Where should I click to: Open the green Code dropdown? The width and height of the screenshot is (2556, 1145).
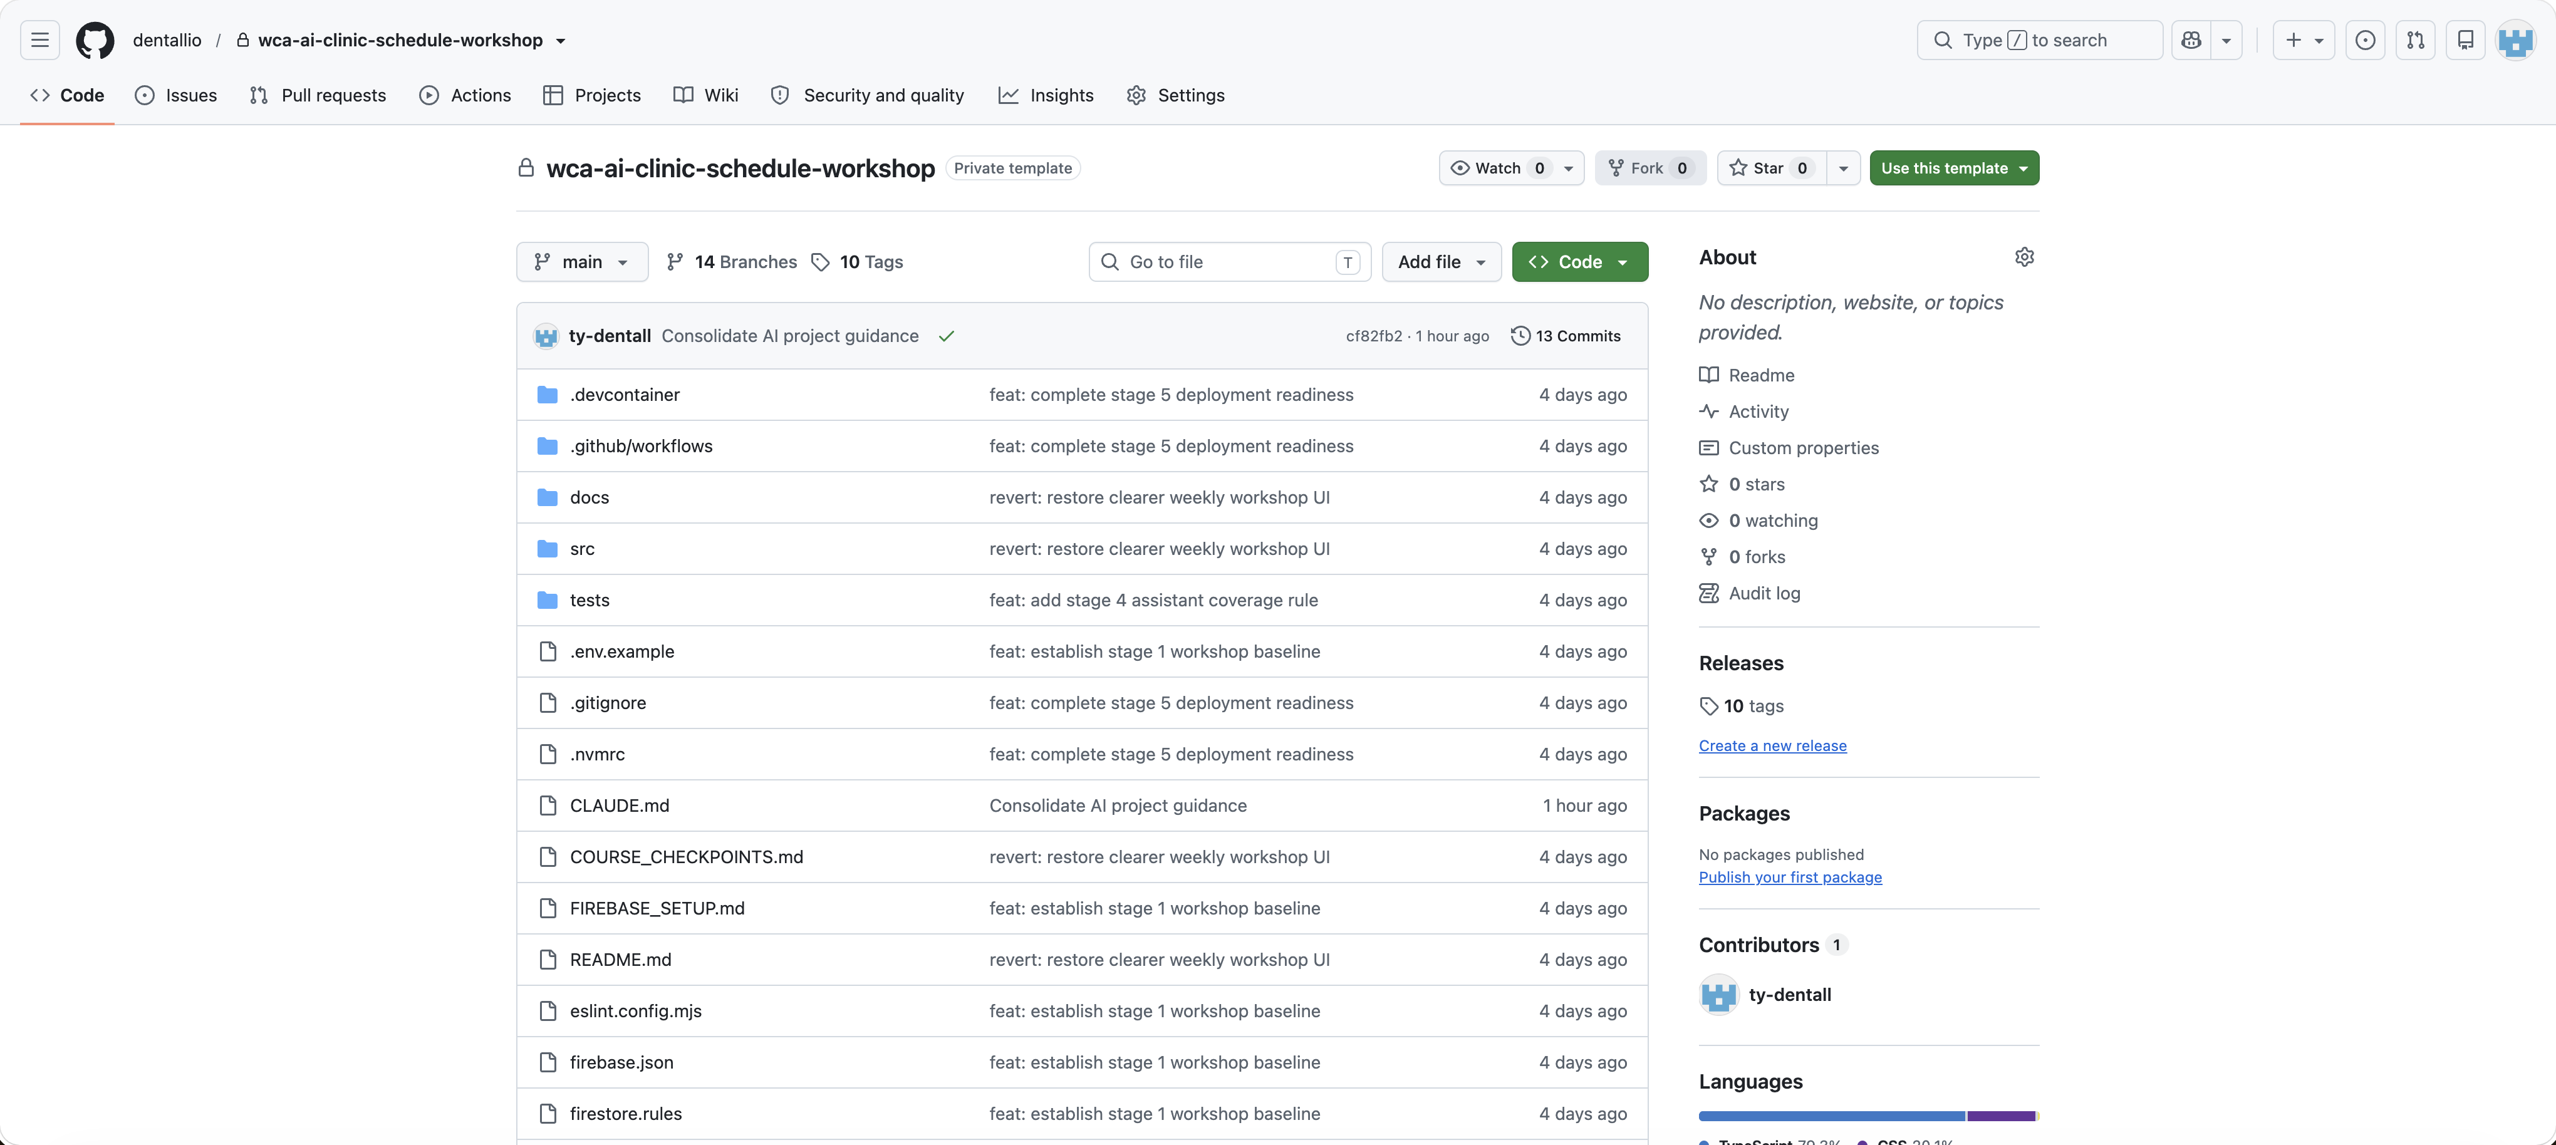coord(1579,262)
